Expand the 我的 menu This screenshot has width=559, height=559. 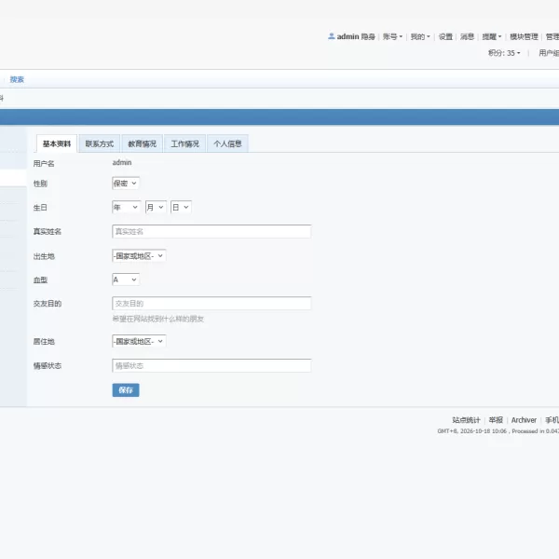point(420,36)
